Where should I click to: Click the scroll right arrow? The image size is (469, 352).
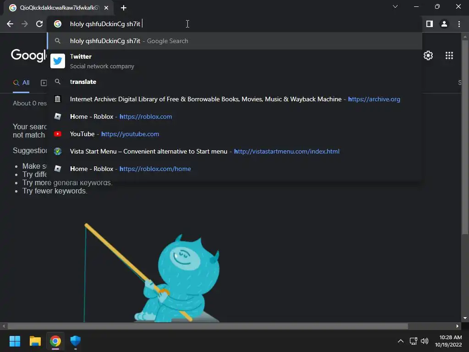click(x=458, y=326)
